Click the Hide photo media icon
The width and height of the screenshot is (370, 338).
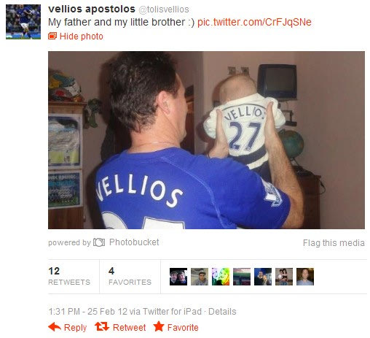(52, 36)
